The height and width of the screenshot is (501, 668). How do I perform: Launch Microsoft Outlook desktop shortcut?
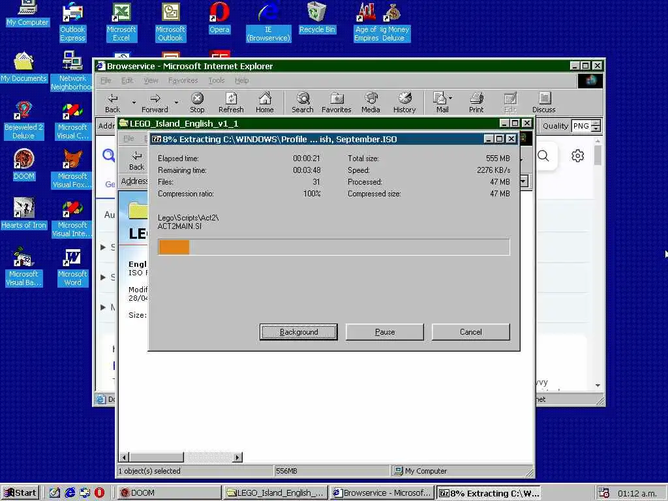[170, 22]
